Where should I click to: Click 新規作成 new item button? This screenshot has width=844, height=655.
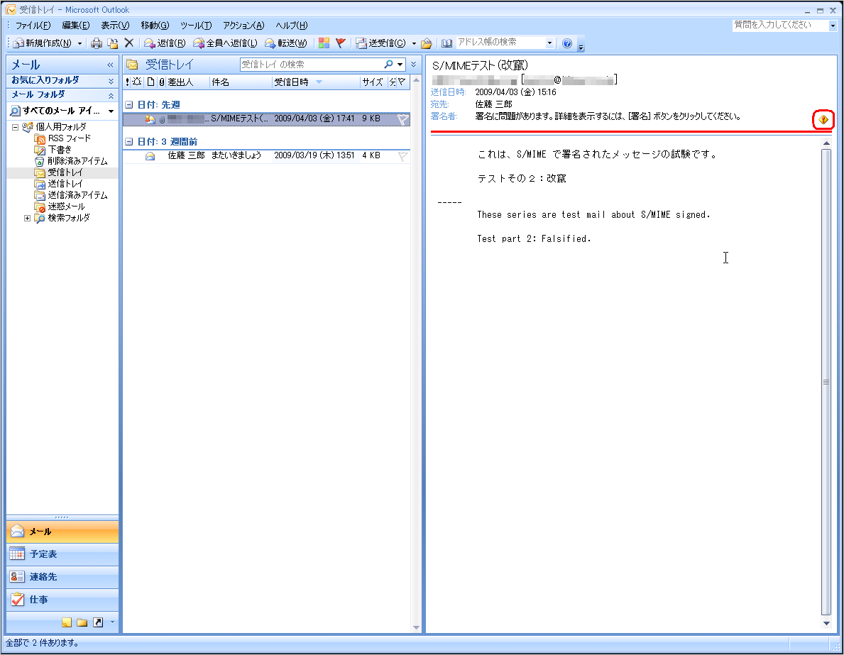click(x=43, y=43)
